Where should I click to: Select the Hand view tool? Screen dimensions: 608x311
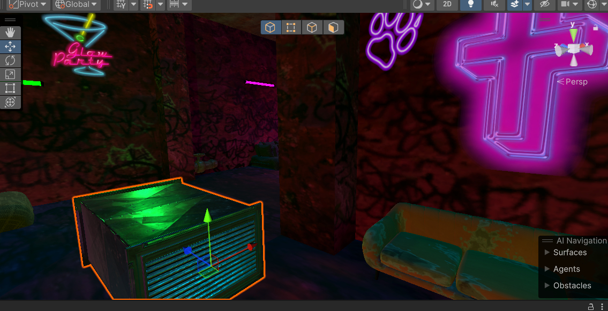point(10,33)
